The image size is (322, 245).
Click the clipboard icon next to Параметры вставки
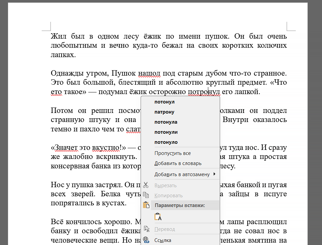146,205
